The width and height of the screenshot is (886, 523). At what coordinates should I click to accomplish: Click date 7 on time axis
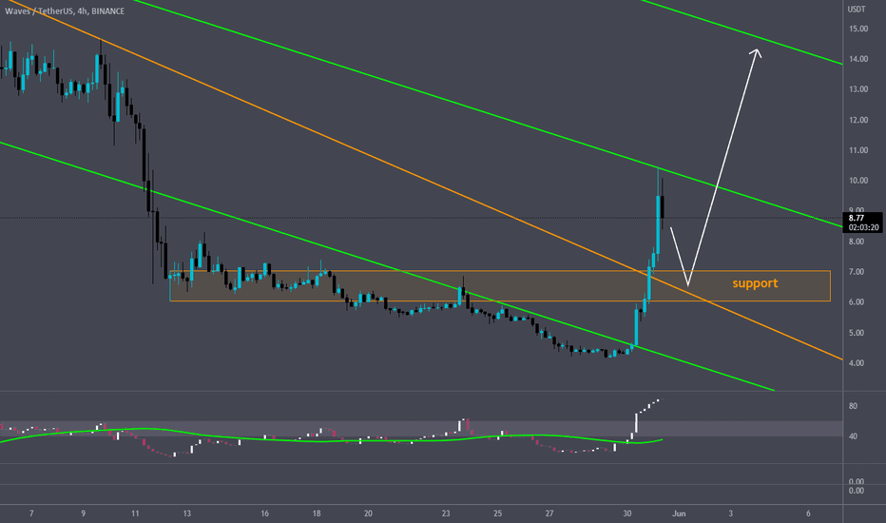pyautogui.click(x=31, y=513)
